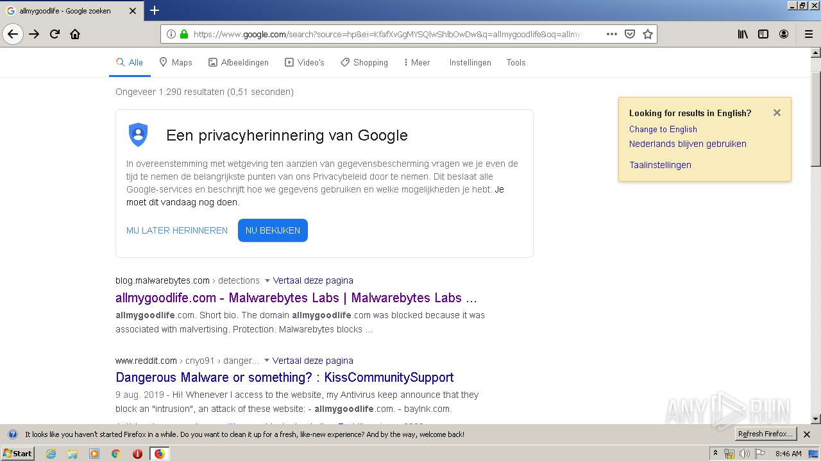Click the blog.malwarebytes.com breadcrumb text
The height and width of the screenshot is (462, 821).
click(x=162, y=280)
